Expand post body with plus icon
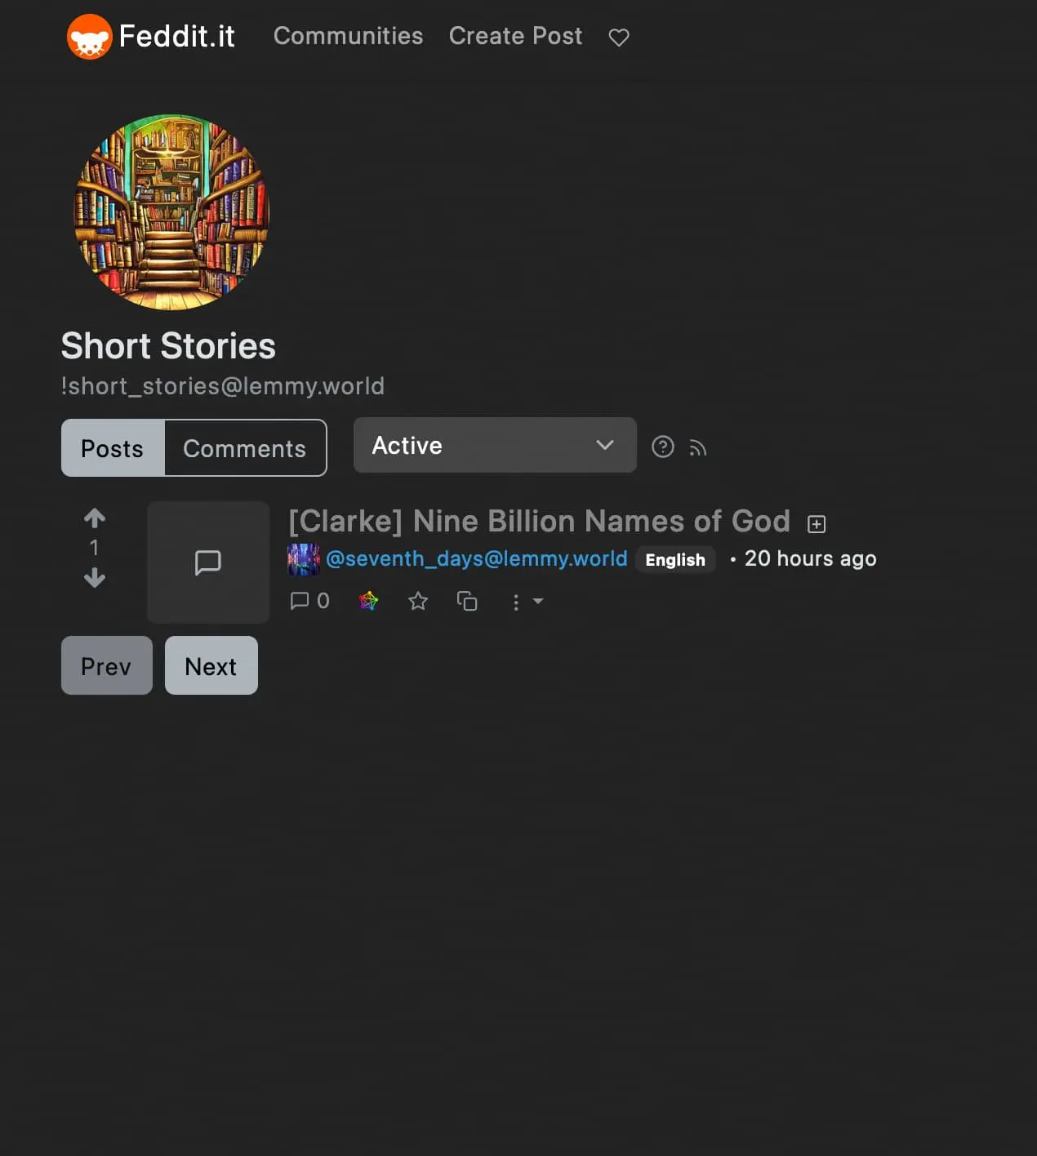Image resolution: width=1037 pixels, height=1156 pixels. pos(817,524)
